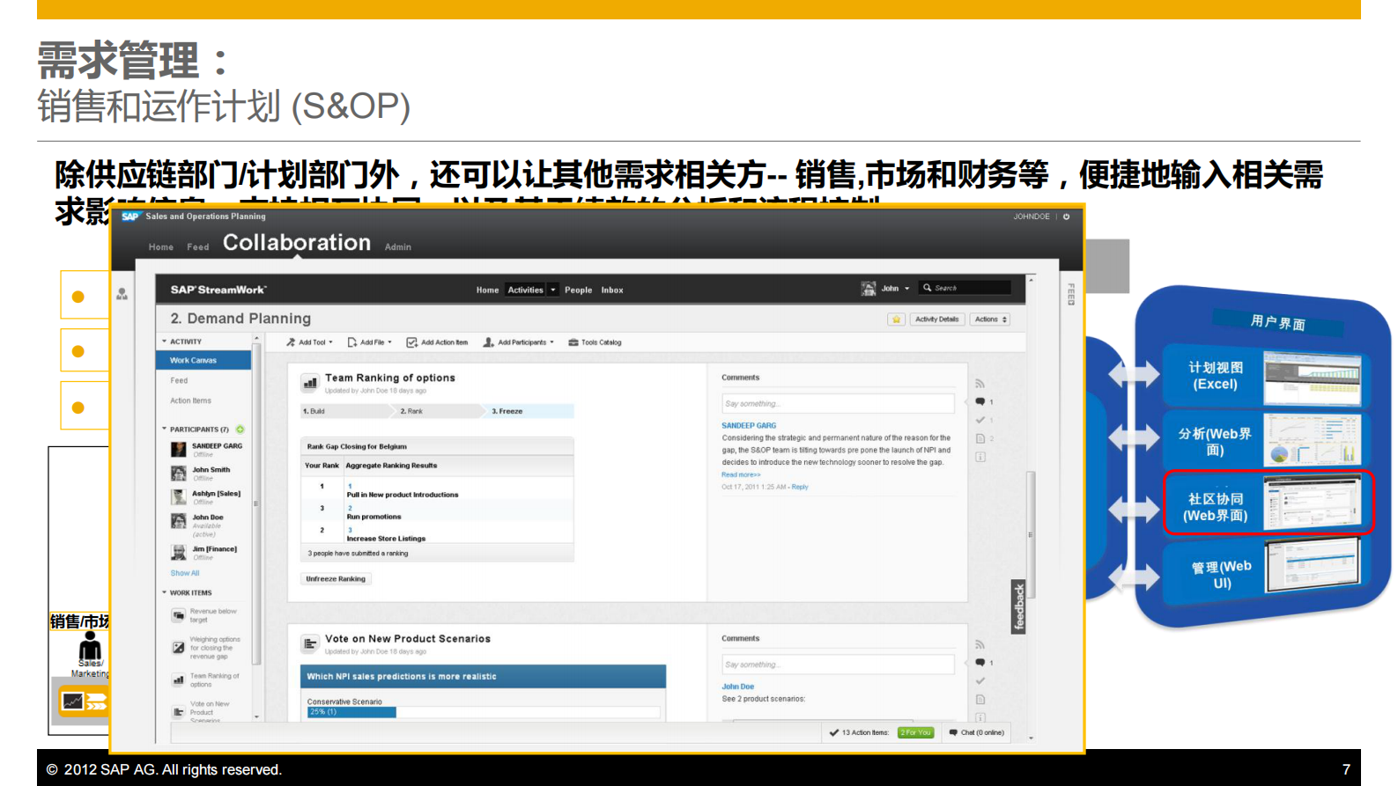This screenshot has width=1398, height=786.
Task: Click the 计划视图 (Excel) thumbnail
Action: 1312,378
